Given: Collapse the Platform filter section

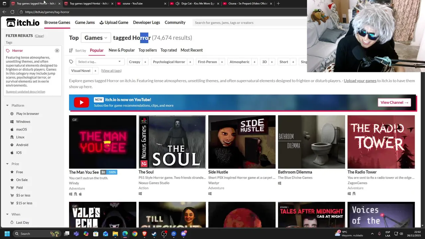Looking at the screenshot, I should click(x=7, y=106).
